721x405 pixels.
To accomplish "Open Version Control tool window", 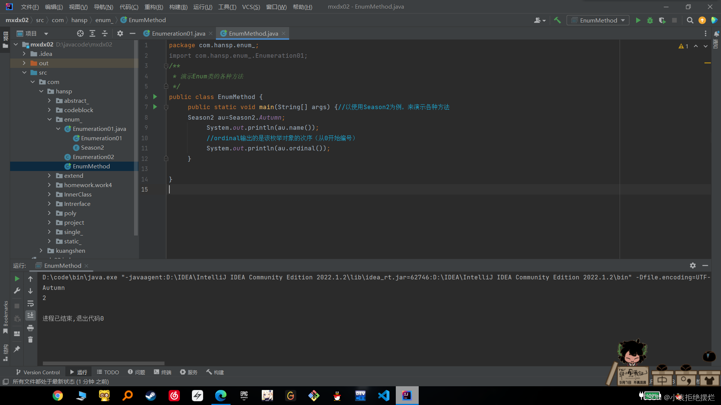I will [x=38, y=372].
